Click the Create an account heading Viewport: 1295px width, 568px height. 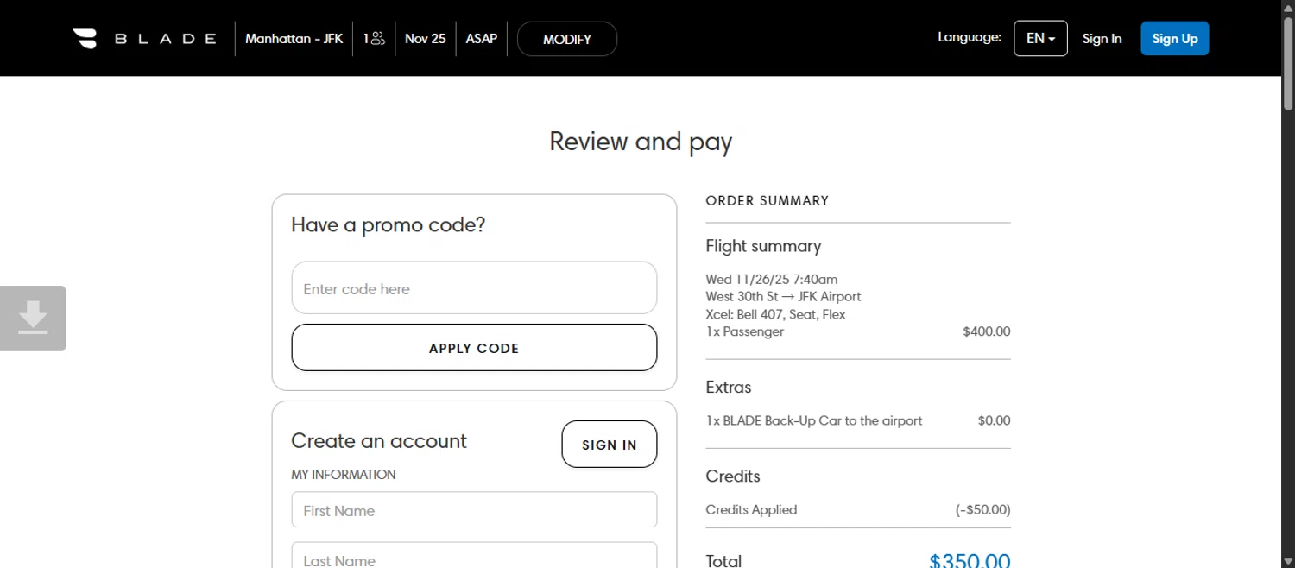[x=379, y=441]
